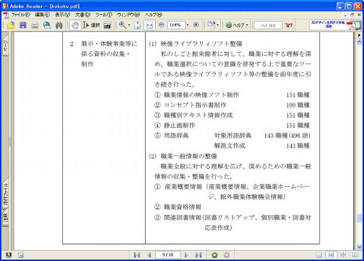This screenshot has width=364, height=261.
Task: Open the ツール(T) menu
Action: coord(103,15)
